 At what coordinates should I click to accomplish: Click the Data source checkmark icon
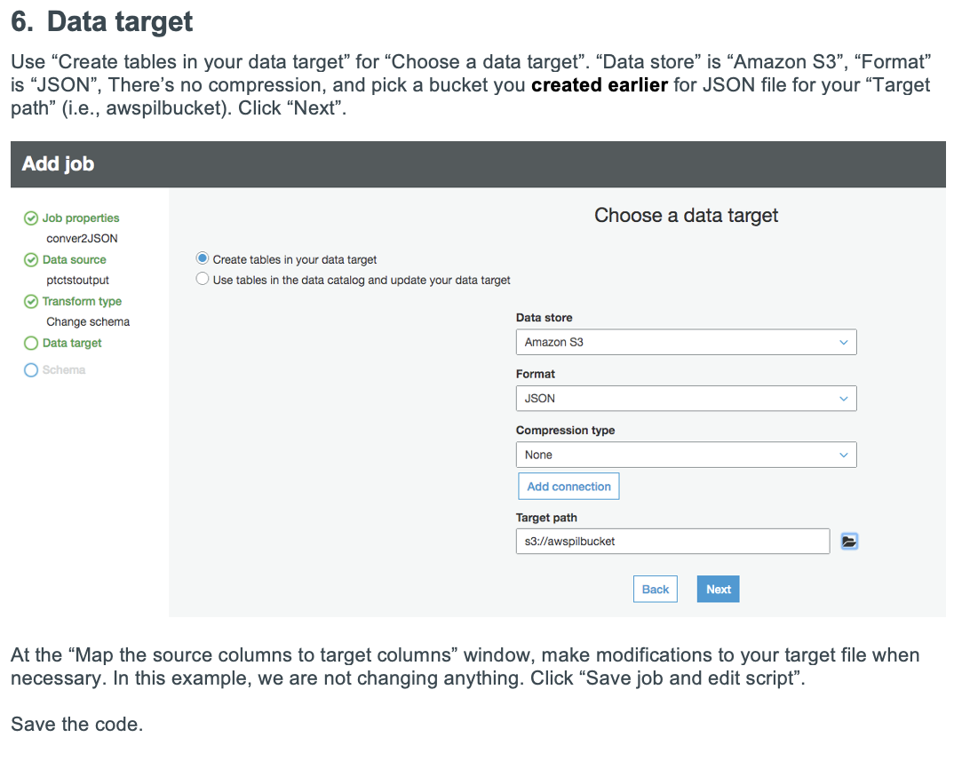[31, 260]
